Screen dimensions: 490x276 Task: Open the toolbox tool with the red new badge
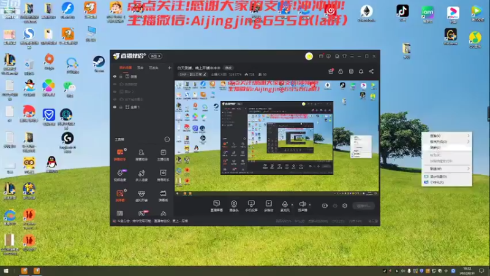pyautogui.click(x=142, y=213)
